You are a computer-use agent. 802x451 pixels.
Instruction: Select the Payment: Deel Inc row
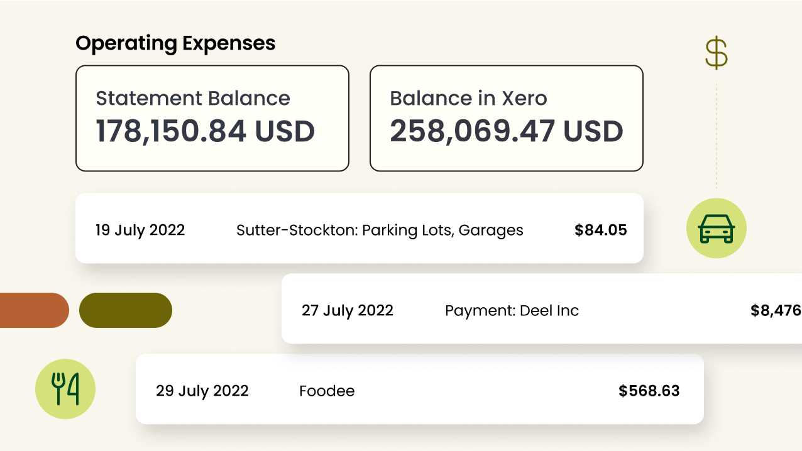[542, 308]
